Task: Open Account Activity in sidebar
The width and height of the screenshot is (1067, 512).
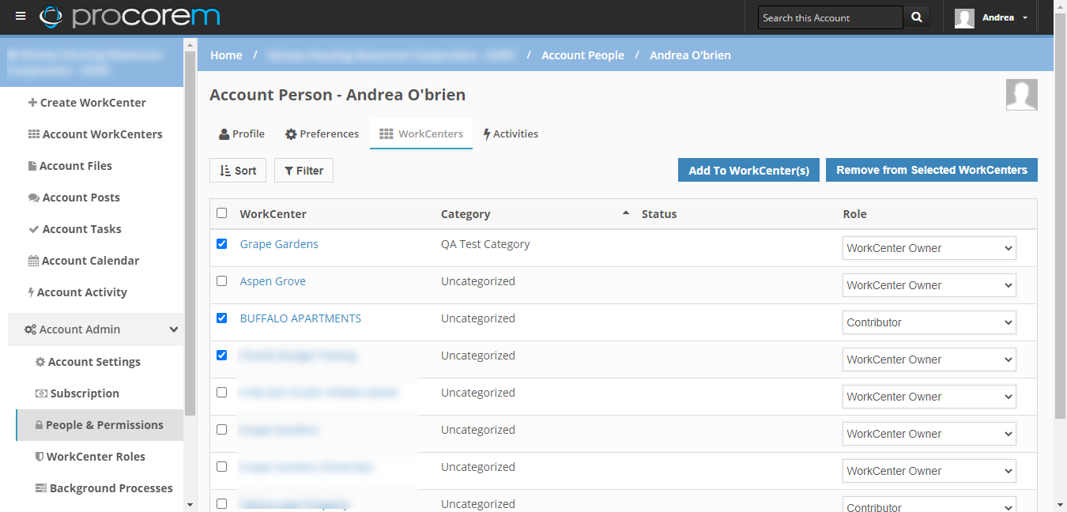Action: pyautogui.click(x=77, y=292)
